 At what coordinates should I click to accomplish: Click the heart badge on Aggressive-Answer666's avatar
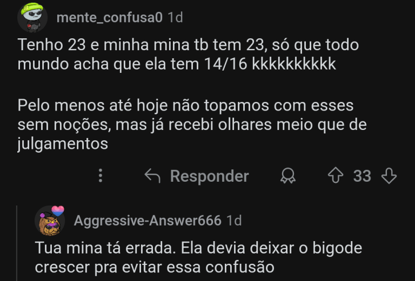[58, 211]
